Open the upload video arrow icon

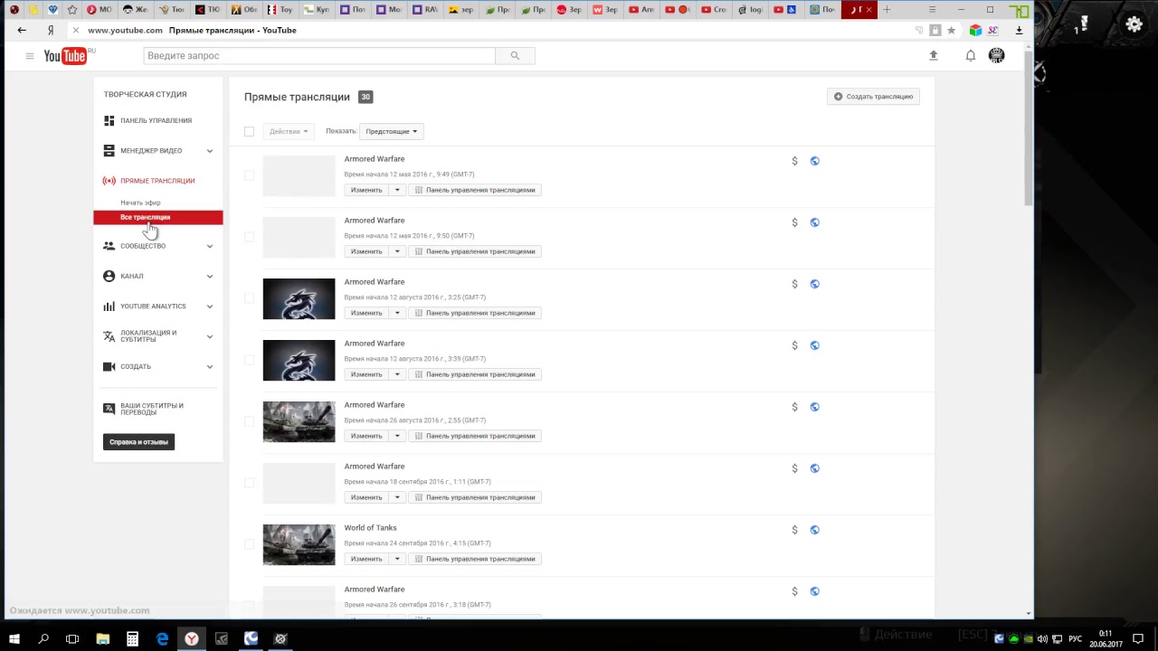coord(934,56)
